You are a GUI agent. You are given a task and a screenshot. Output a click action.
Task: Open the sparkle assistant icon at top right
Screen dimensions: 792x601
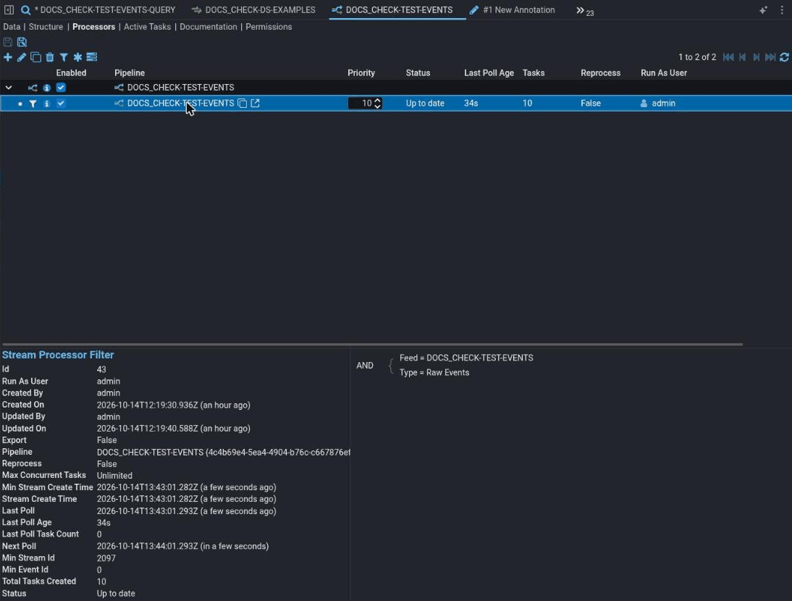coord(763,10)
